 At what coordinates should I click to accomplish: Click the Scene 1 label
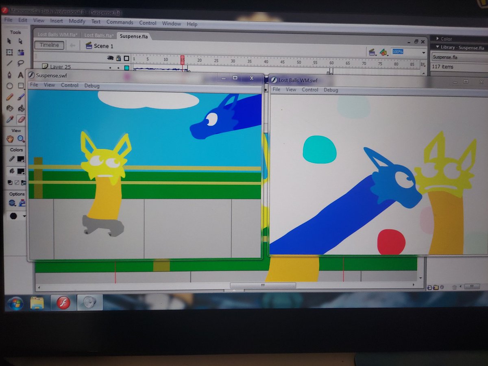tap(104, 46)
